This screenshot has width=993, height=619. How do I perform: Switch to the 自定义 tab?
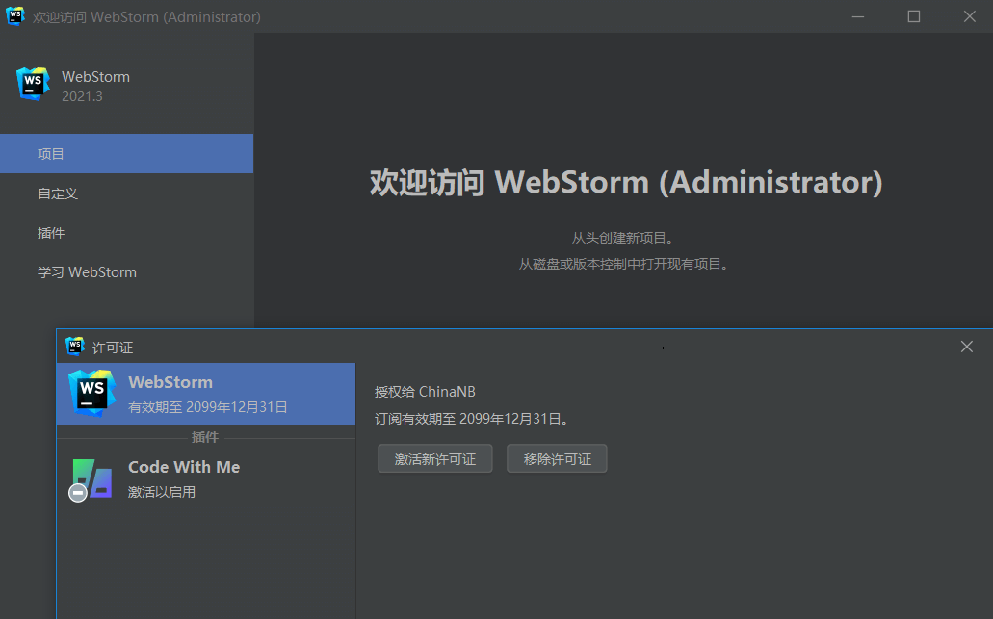[x=127, y=193]
